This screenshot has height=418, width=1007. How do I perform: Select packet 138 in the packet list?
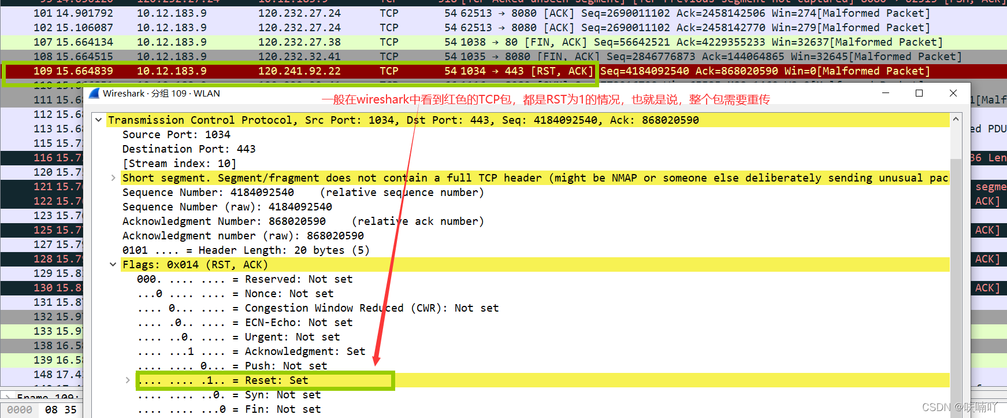[x=42, y=346]
